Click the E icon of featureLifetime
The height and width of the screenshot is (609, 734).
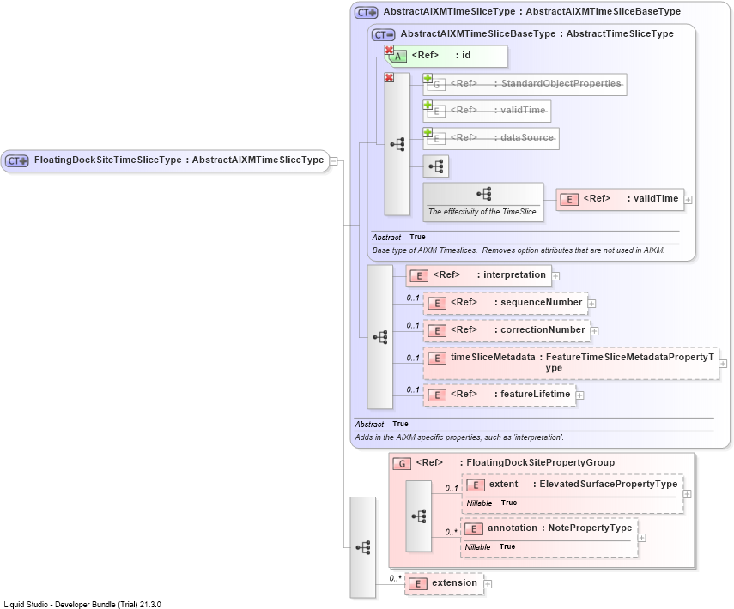437,395
